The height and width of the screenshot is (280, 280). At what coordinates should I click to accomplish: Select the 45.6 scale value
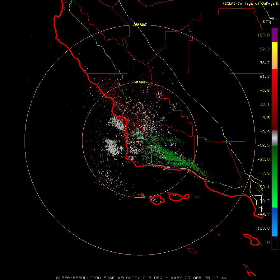click(x=265, y=90)
